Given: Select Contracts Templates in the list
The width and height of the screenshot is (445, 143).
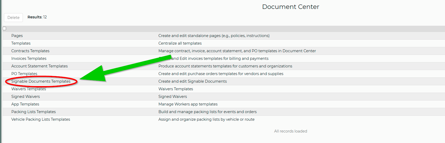Looking at the screenshot, I should click(30, 51).
